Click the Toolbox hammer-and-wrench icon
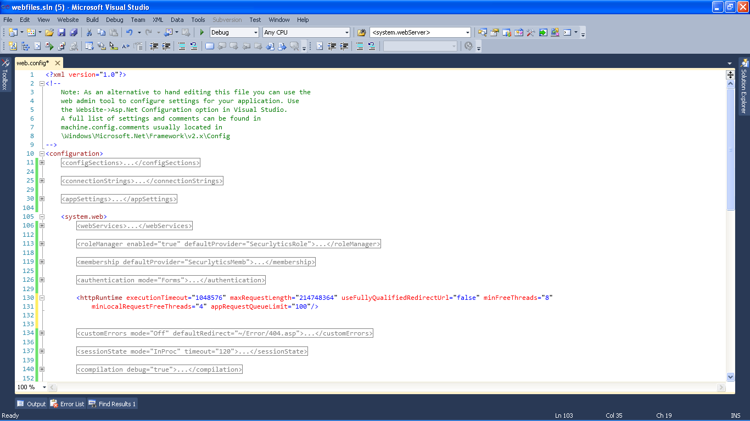Image resolution: width=750 pixels, height=421 pixels. 531,32
